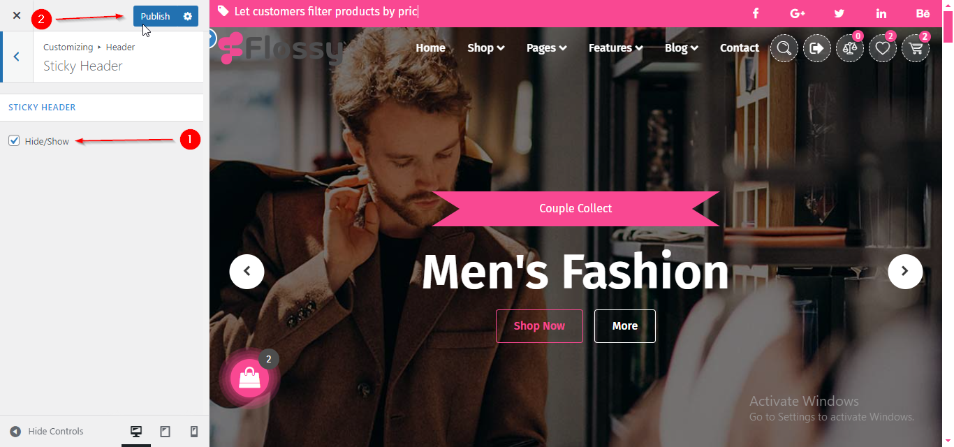Screen dimensions: 954x447
Task: Switch to tablet preview mode
Action: [x=166, y=432]
